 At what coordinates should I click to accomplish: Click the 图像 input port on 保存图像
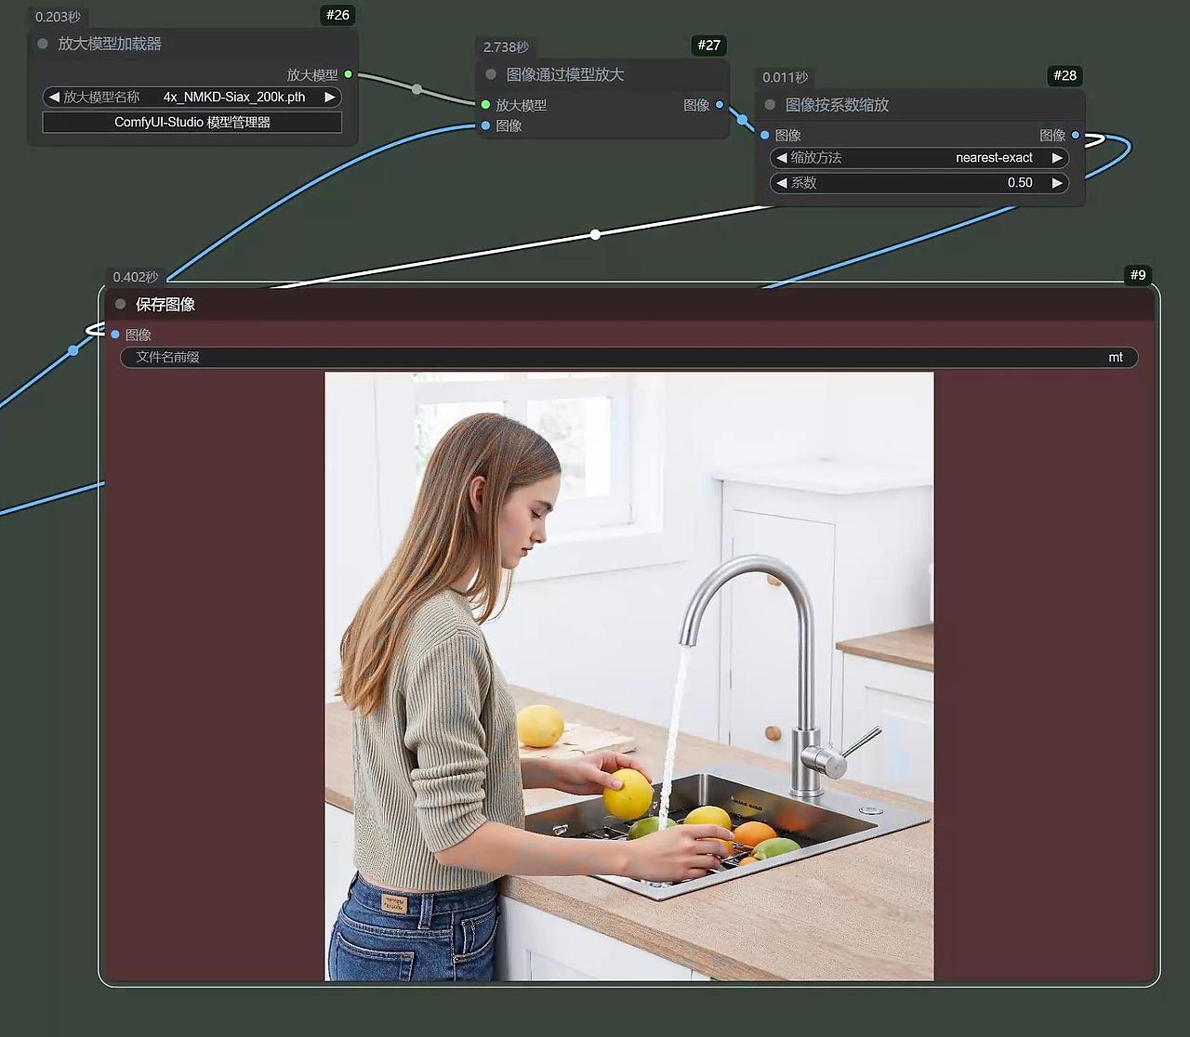[115, 335]
